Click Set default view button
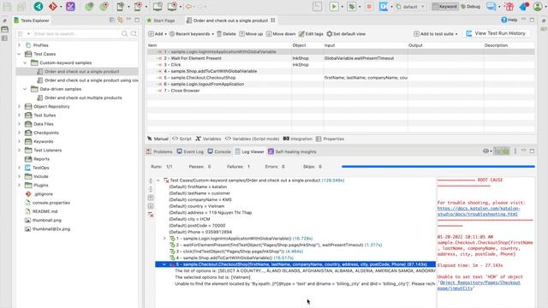Viewport: 548px width, 308px height. click(346, 34)
